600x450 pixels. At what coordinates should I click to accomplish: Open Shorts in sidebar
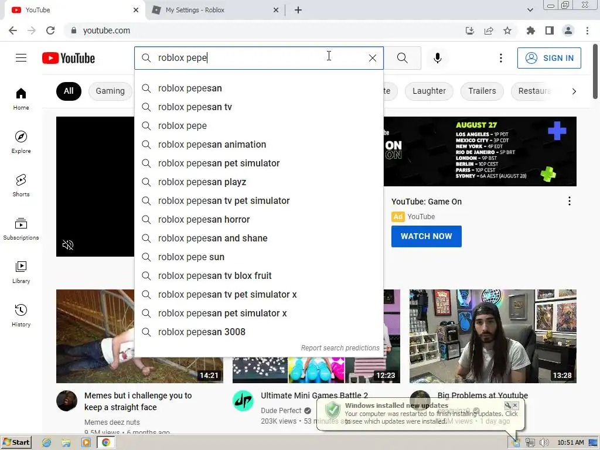tap(21, 186)
